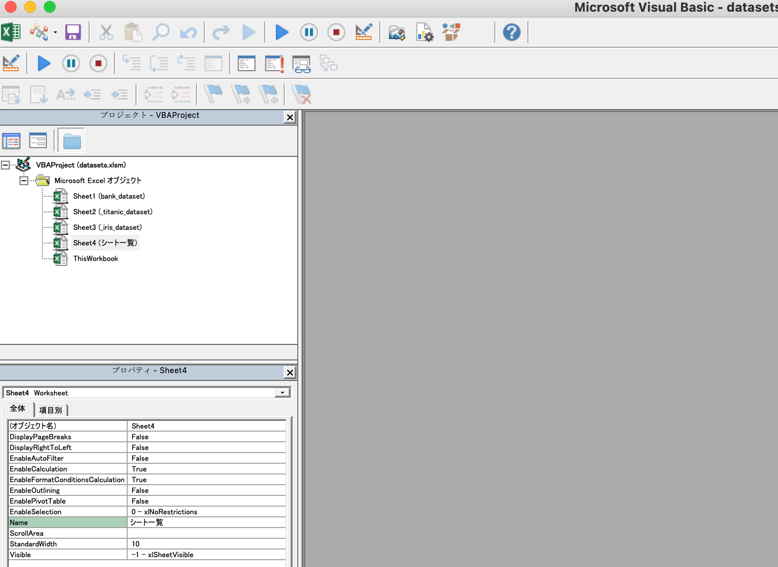
Task: Click View Object icon in project panel
Action: [x=38, y=141]
